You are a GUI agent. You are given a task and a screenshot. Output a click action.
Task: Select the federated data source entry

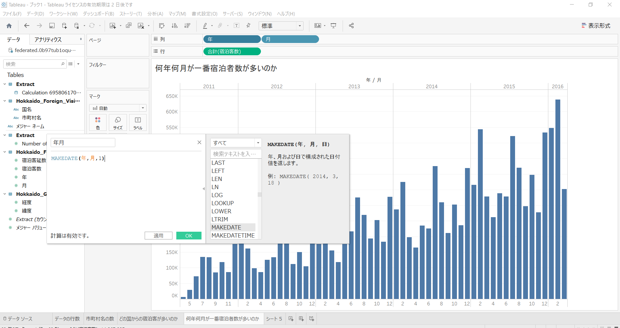43,50
